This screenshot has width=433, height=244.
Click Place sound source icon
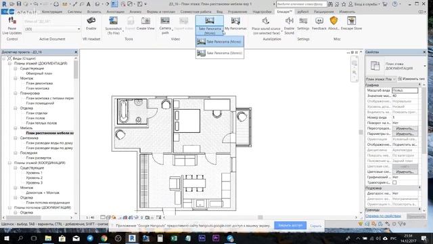click(x=266, y=20)
